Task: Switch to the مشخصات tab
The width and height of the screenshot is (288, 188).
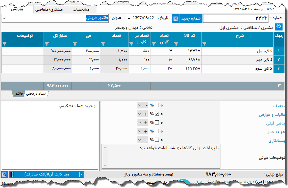Action: (x=81, y=10)
